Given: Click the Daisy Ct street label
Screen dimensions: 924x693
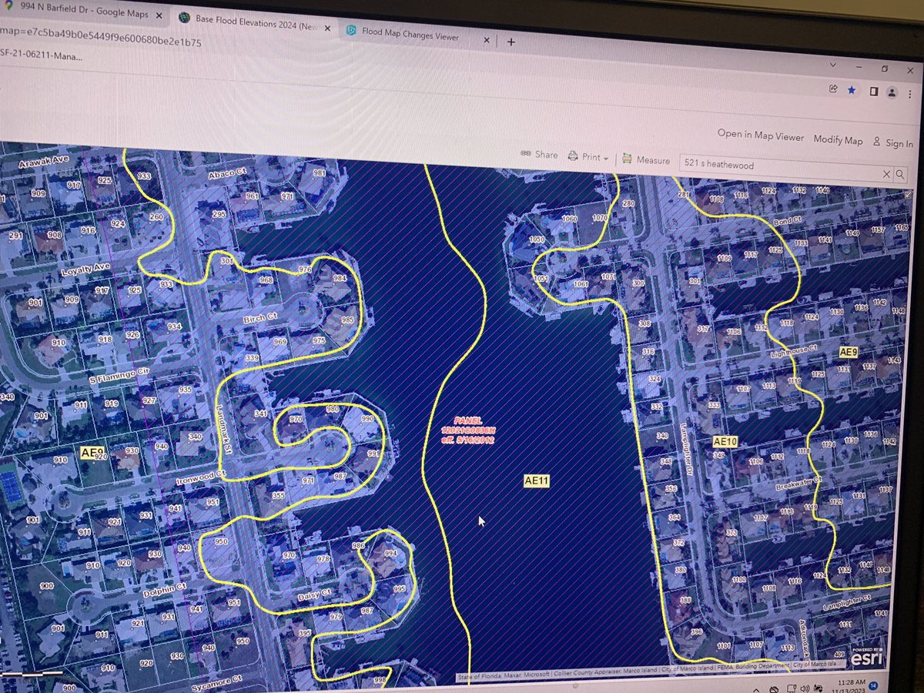Looking at the screenshot, I should [315, 595].
